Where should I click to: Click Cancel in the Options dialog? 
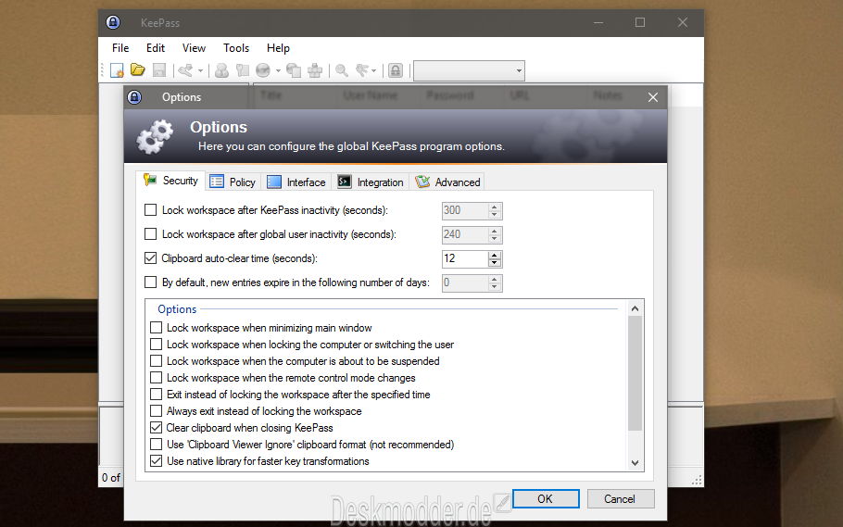(620, 498)
